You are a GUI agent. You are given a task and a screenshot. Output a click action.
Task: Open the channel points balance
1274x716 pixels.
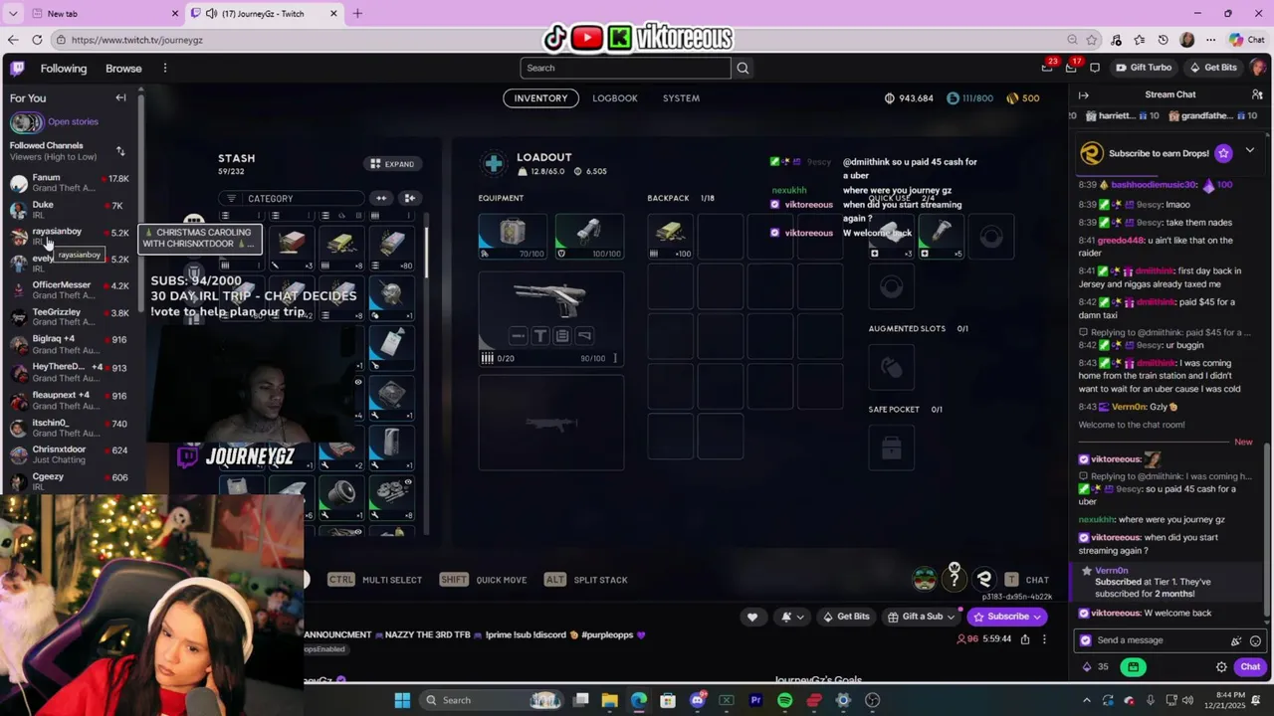(1094, 667)
